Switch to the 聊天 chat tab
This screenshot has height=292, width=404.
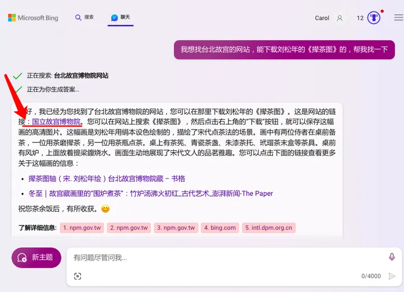click(x=120, y=17)
